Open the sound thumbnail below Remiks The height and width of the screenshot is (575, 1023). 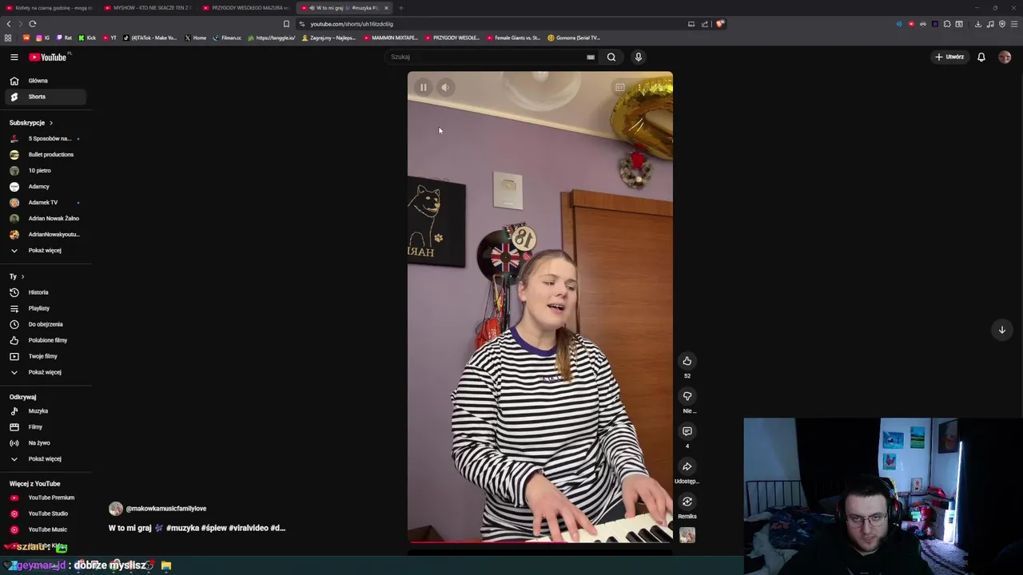tap(687, 536)
